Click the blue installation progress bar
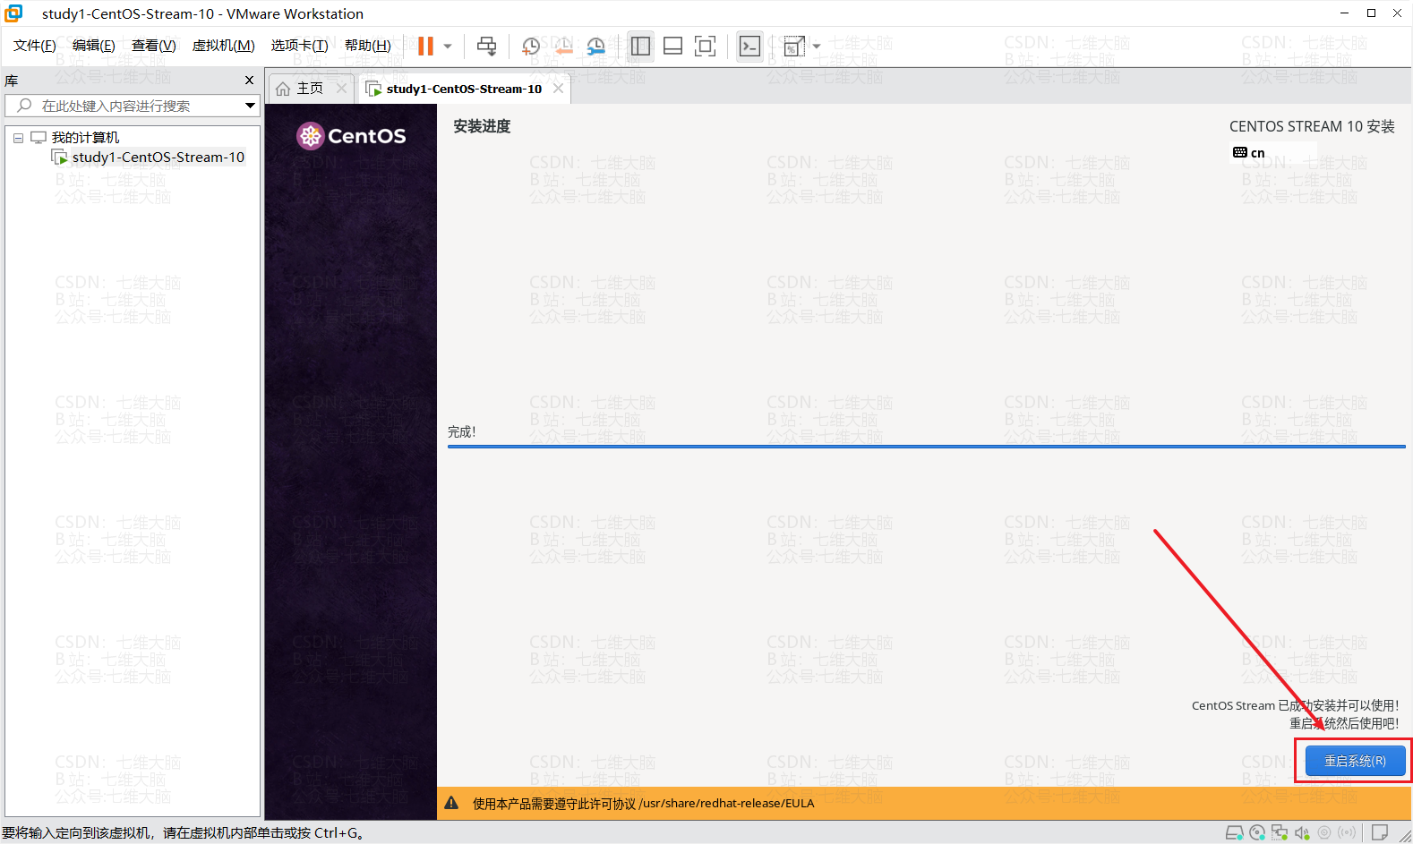The width and height of the screenshot is (1413, 844). (927, 446)
